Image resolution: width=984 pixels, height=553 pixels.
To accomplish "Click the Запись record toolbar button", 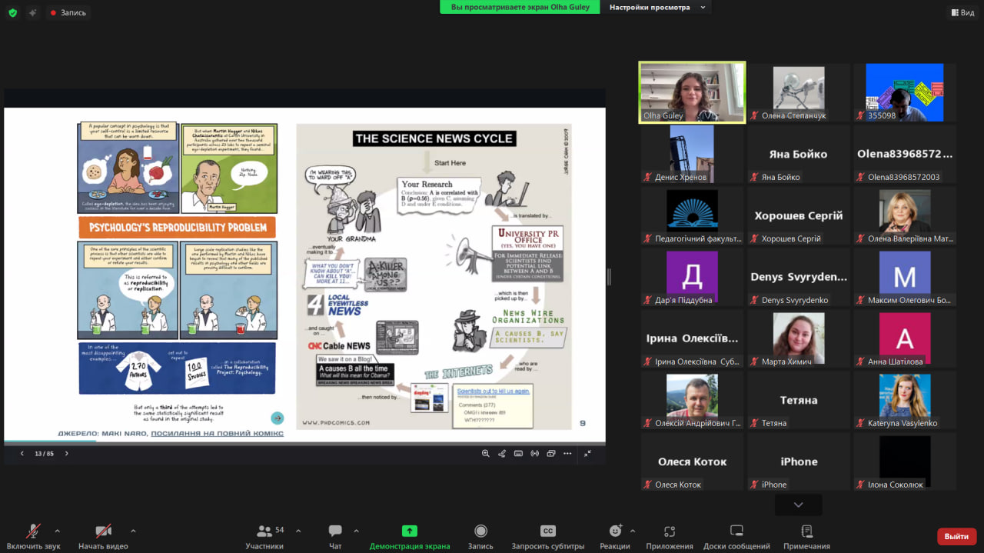I will (x=480, y=537).
